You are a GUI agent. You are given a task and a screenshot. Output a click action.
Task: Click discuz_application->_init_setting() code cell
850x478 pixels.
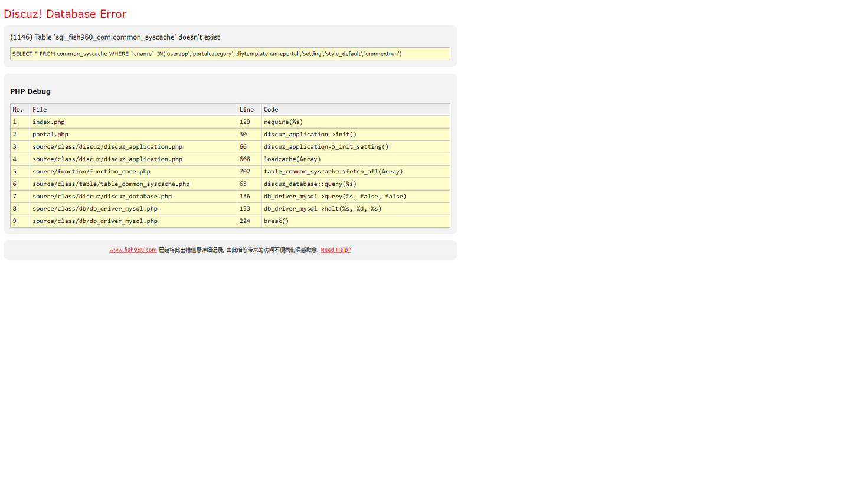click(356, 147)
